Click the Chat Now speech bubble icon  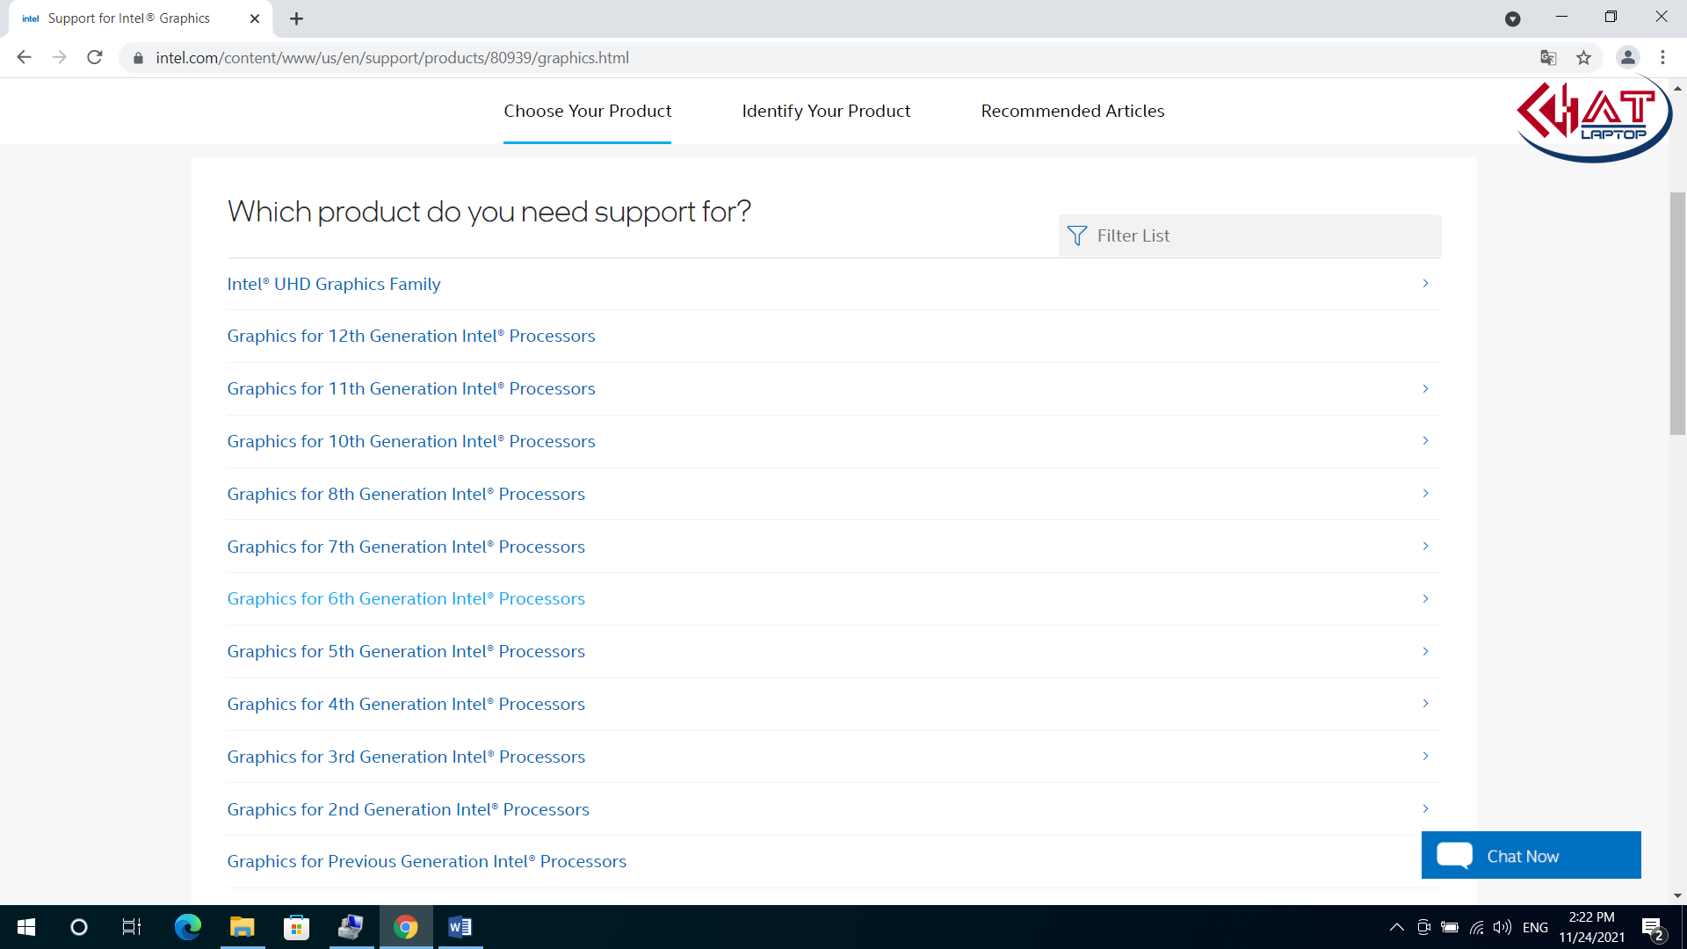1454,855
